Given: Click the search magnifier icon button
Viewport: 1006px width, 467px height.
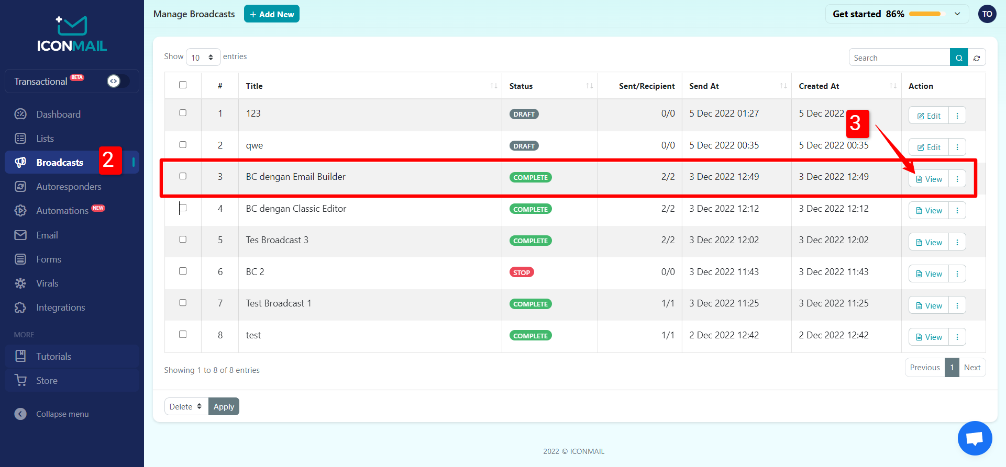Looking at the screenshot, I should pyautogui.click(x=958, y=58).
